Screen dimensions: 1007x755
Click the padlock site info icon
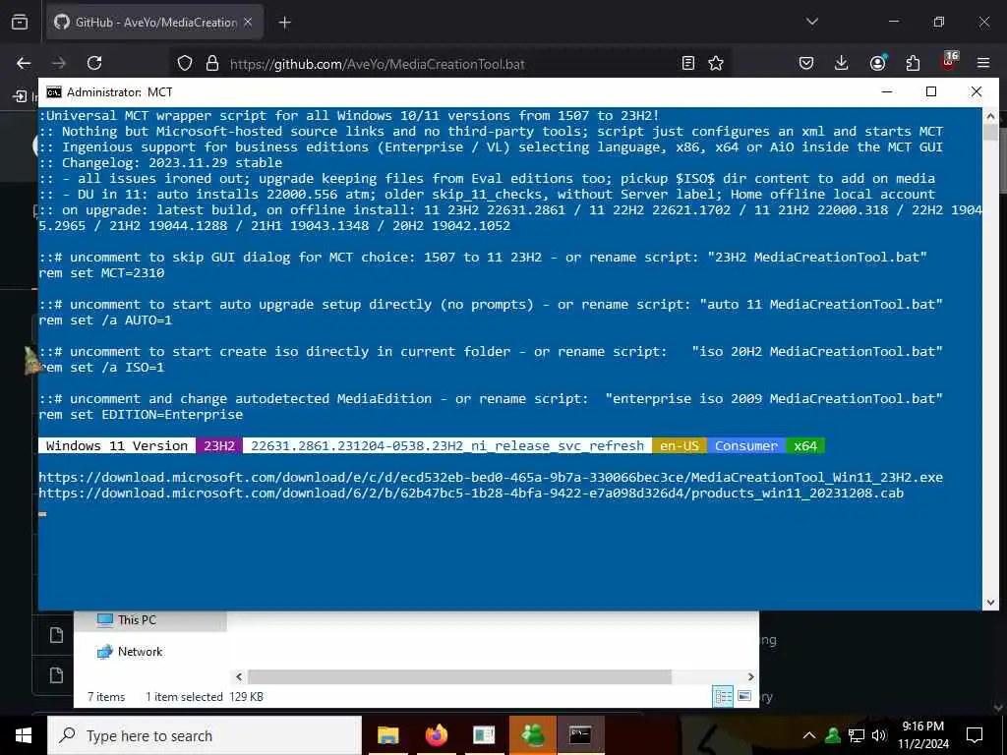(212, 64)
